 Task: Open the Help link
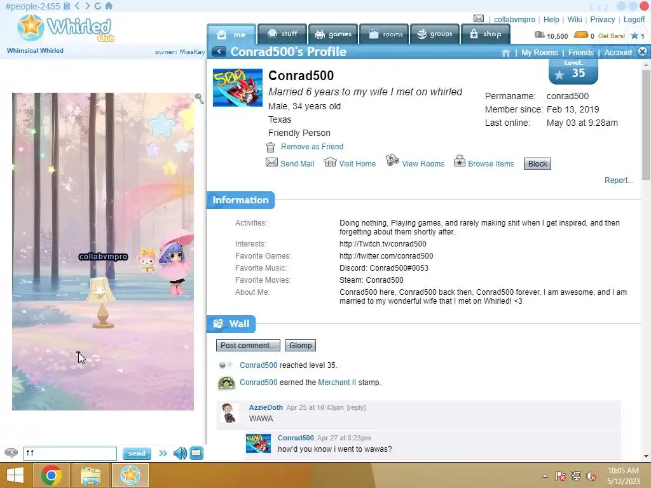click(x=551, y=20)
